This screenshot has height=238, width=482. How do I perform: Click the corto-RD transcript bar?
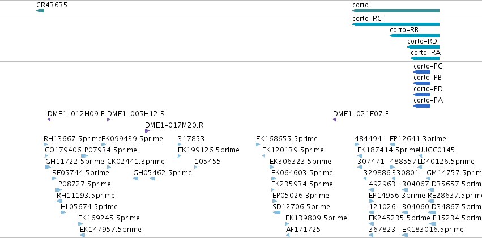pyautogui.click(x=423, y=47)
